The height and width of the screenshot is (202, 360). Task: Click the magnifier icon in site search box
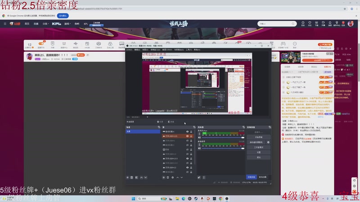coord(293,24)
